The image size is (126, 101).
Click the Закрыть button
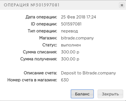tap(110, 94)
